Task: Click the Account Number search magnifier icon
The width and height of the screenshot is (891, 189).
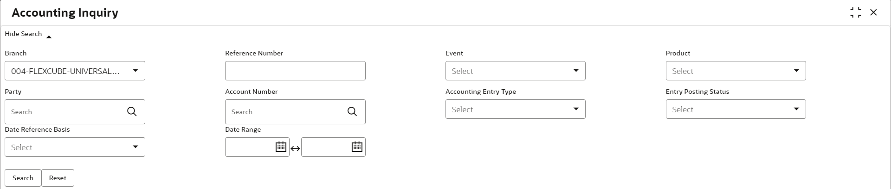Action: pyautogui.click(x=352, y=112)
